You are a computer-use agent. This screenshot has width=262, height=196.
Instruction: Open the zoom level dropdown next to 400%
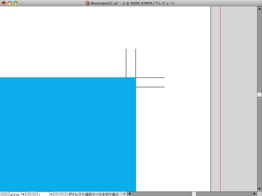23,194
